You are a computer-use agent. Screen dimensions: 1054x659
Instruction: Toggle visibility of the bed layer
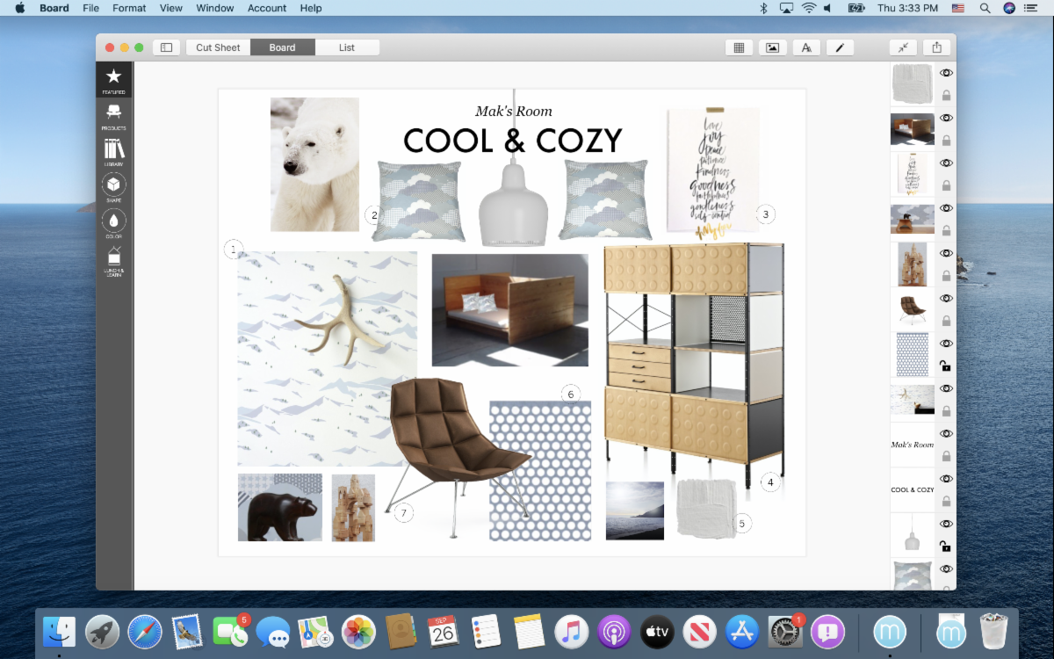946,118
